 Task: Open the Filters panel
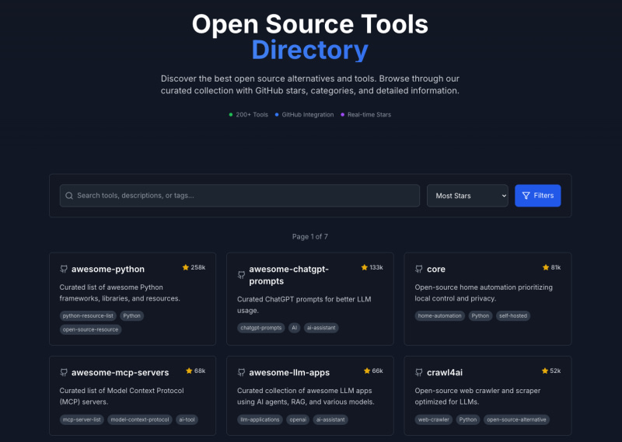(537, 196)
